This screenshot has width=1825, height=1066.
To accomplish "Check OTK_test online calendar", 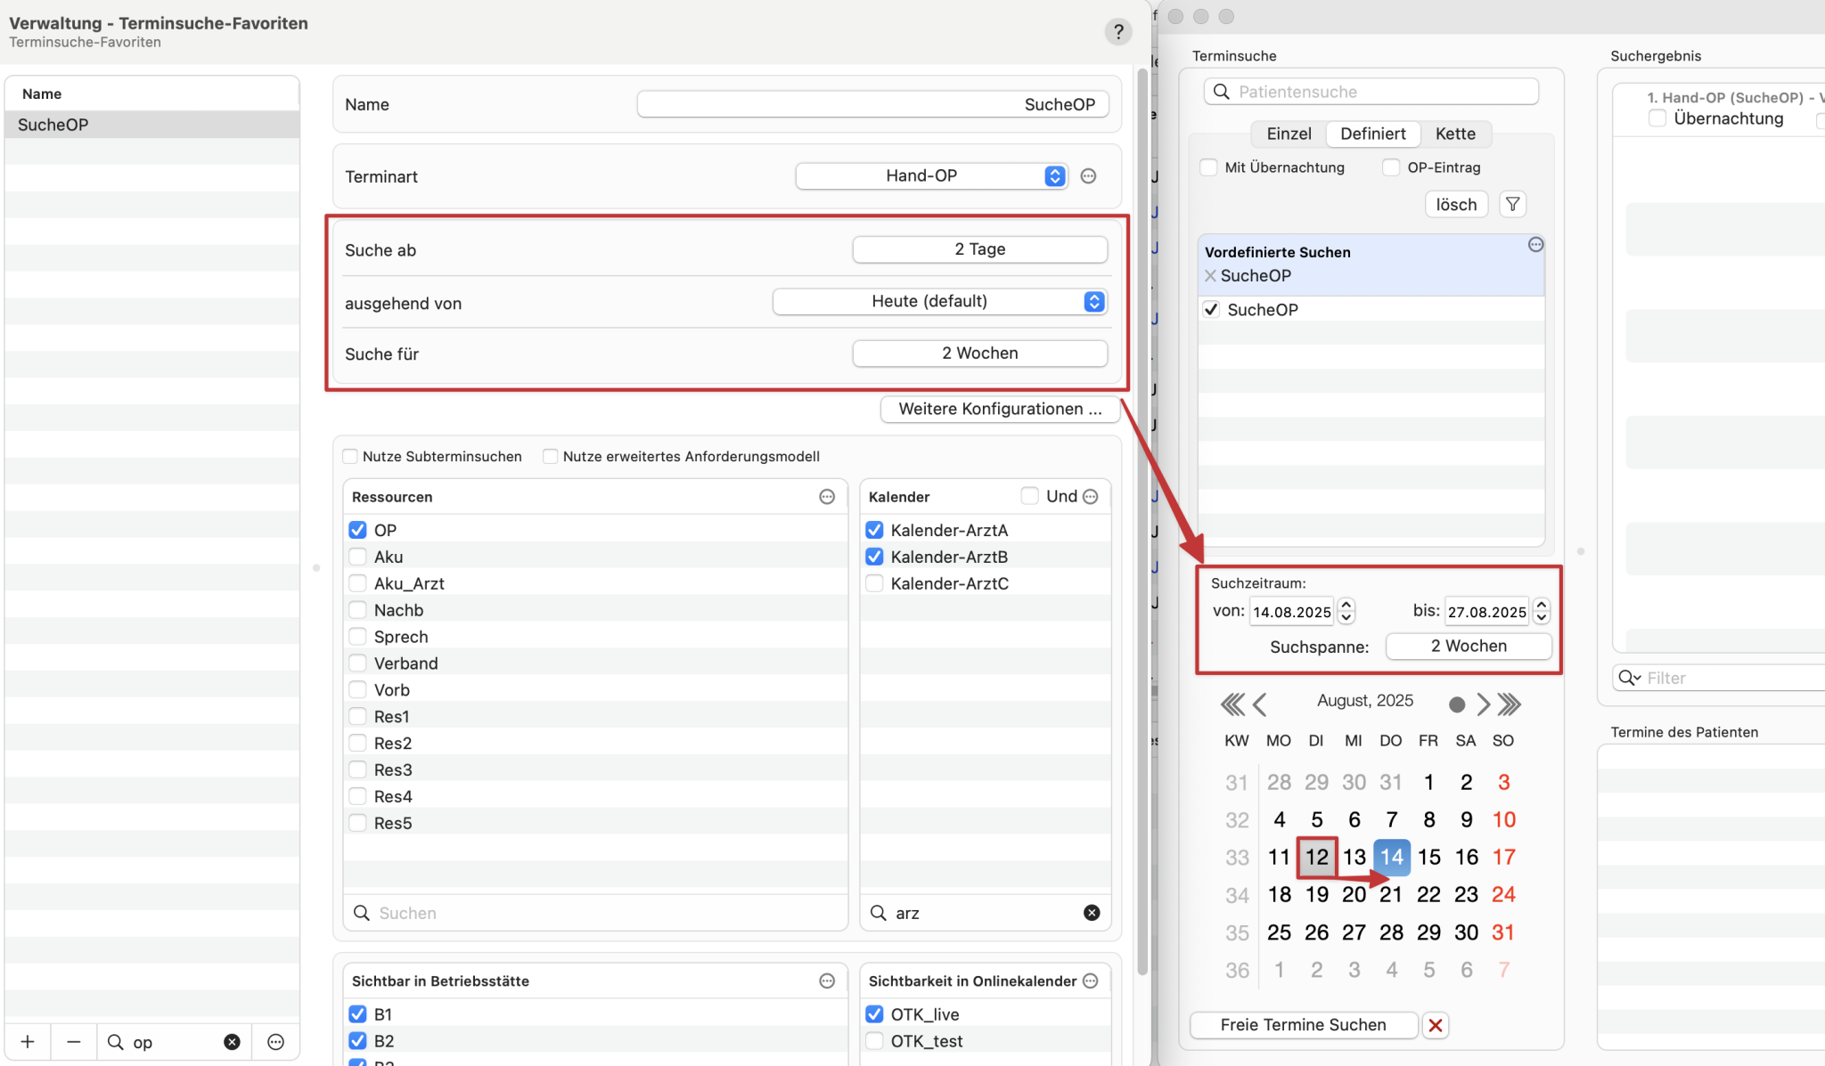I will click(875, 1041).
